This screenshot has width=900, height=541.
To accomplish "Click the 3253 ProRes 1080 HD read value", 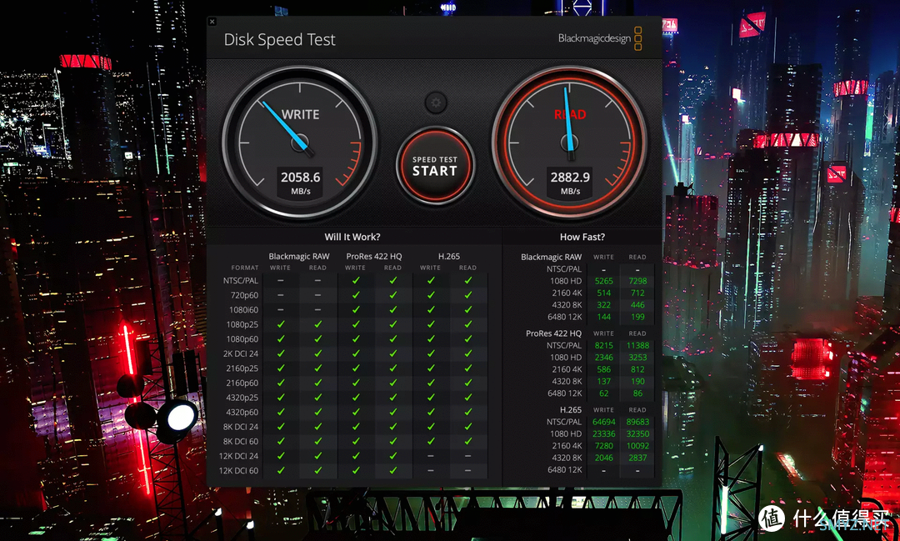I will tap(637, 358).
